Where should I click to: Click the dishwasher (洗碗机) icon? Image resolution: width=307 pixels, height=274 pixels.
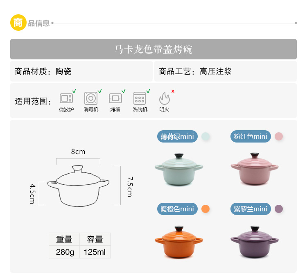coord(140,98)
